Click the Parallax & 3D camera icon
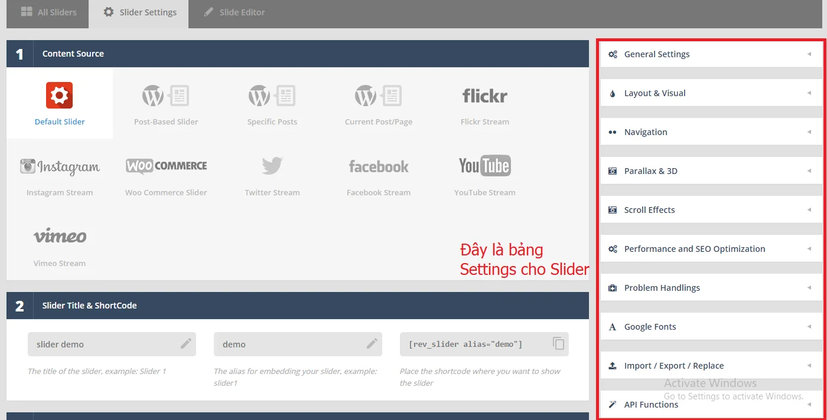827x420 pixels. click(x=613, y=171)
